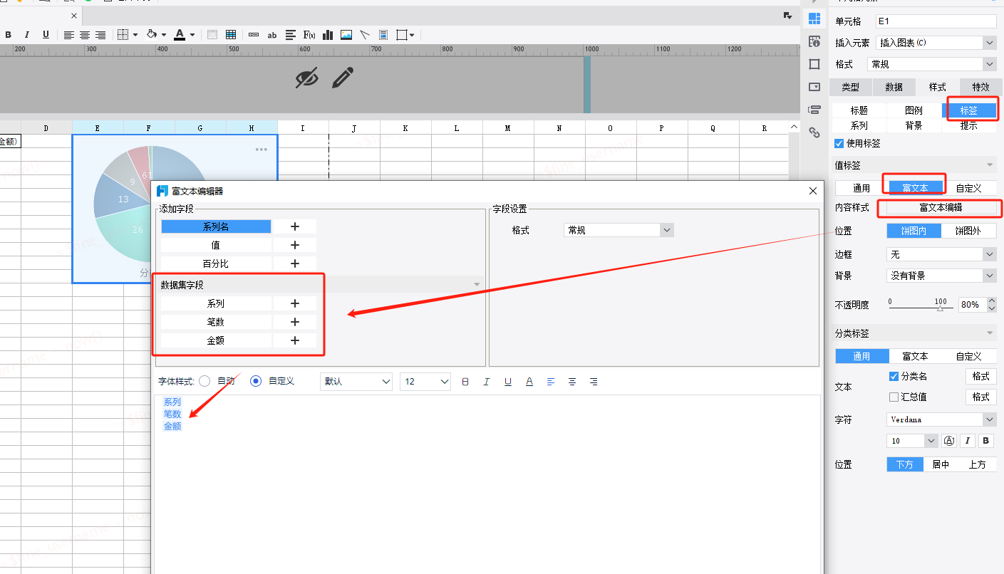Click the 富文本编辑 button
This screenshot has width=1004, height=574.
[940, 207]
